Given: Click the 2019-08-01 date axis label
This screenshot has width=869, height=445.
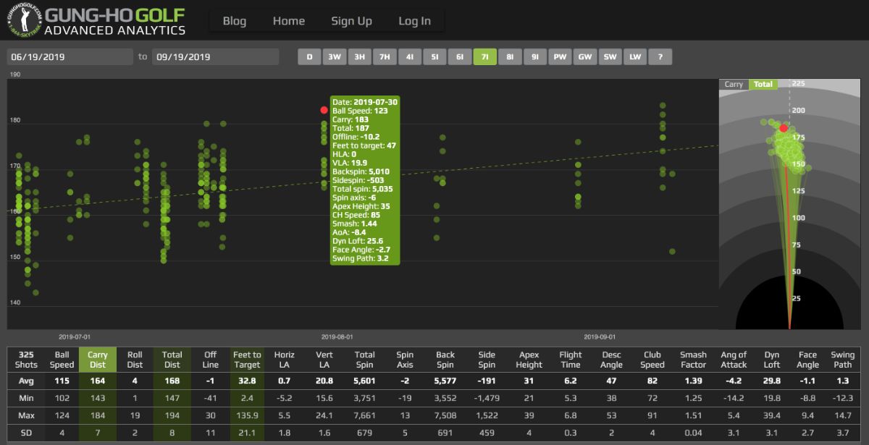Looking at the screenshot, I should click(x=337, y=336).
